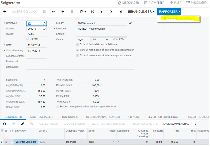Image resolution: width=210 pixels, height=146 pixels.
Task: Open the note document for the 2230 line
Action: tap(12, 142)
